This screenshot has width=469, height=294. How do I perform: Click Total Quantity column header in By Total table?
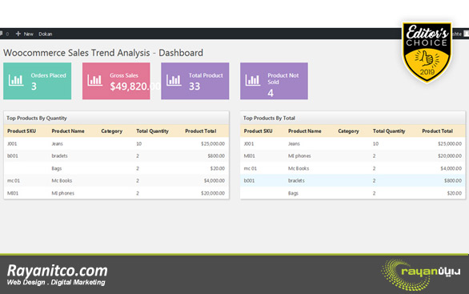389,131
